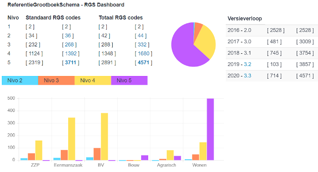Click the [ 1124 ] standard value
Viewport: 318px width, 172px height.
[34, 54]
